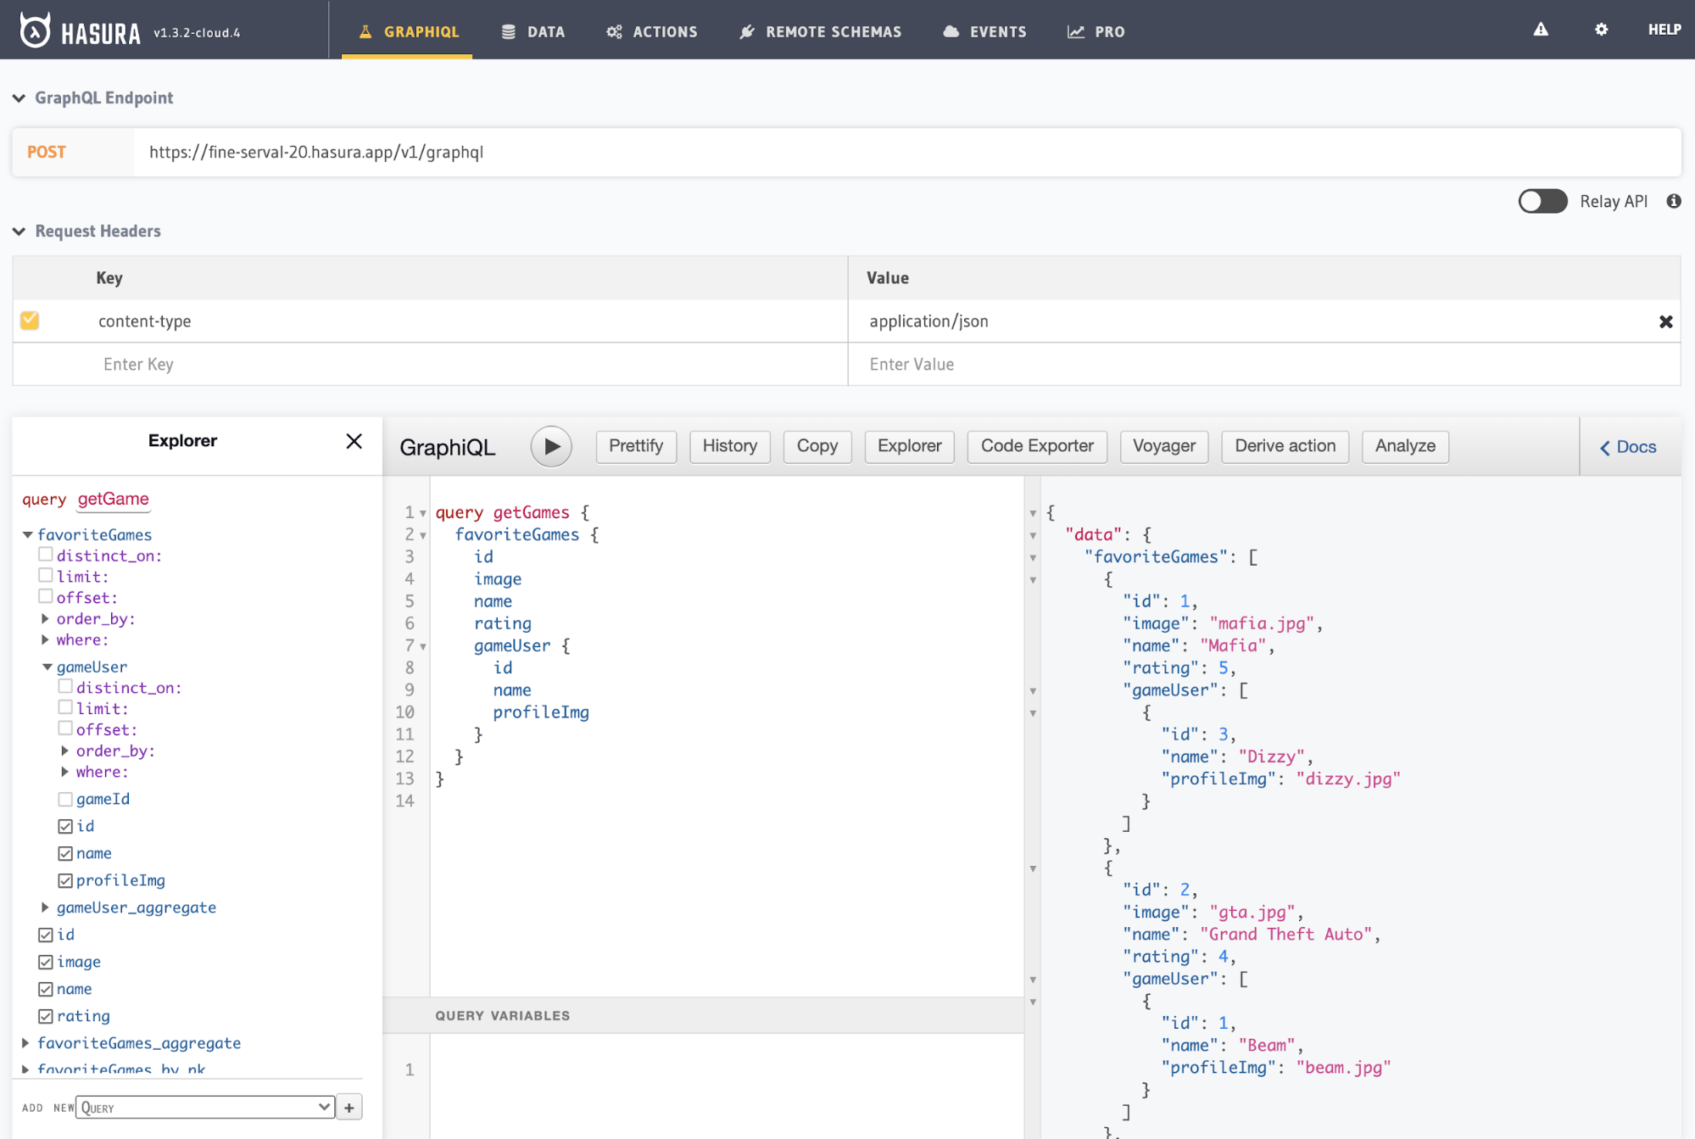Open the Code Exporter

click(x=1037, y=446)
